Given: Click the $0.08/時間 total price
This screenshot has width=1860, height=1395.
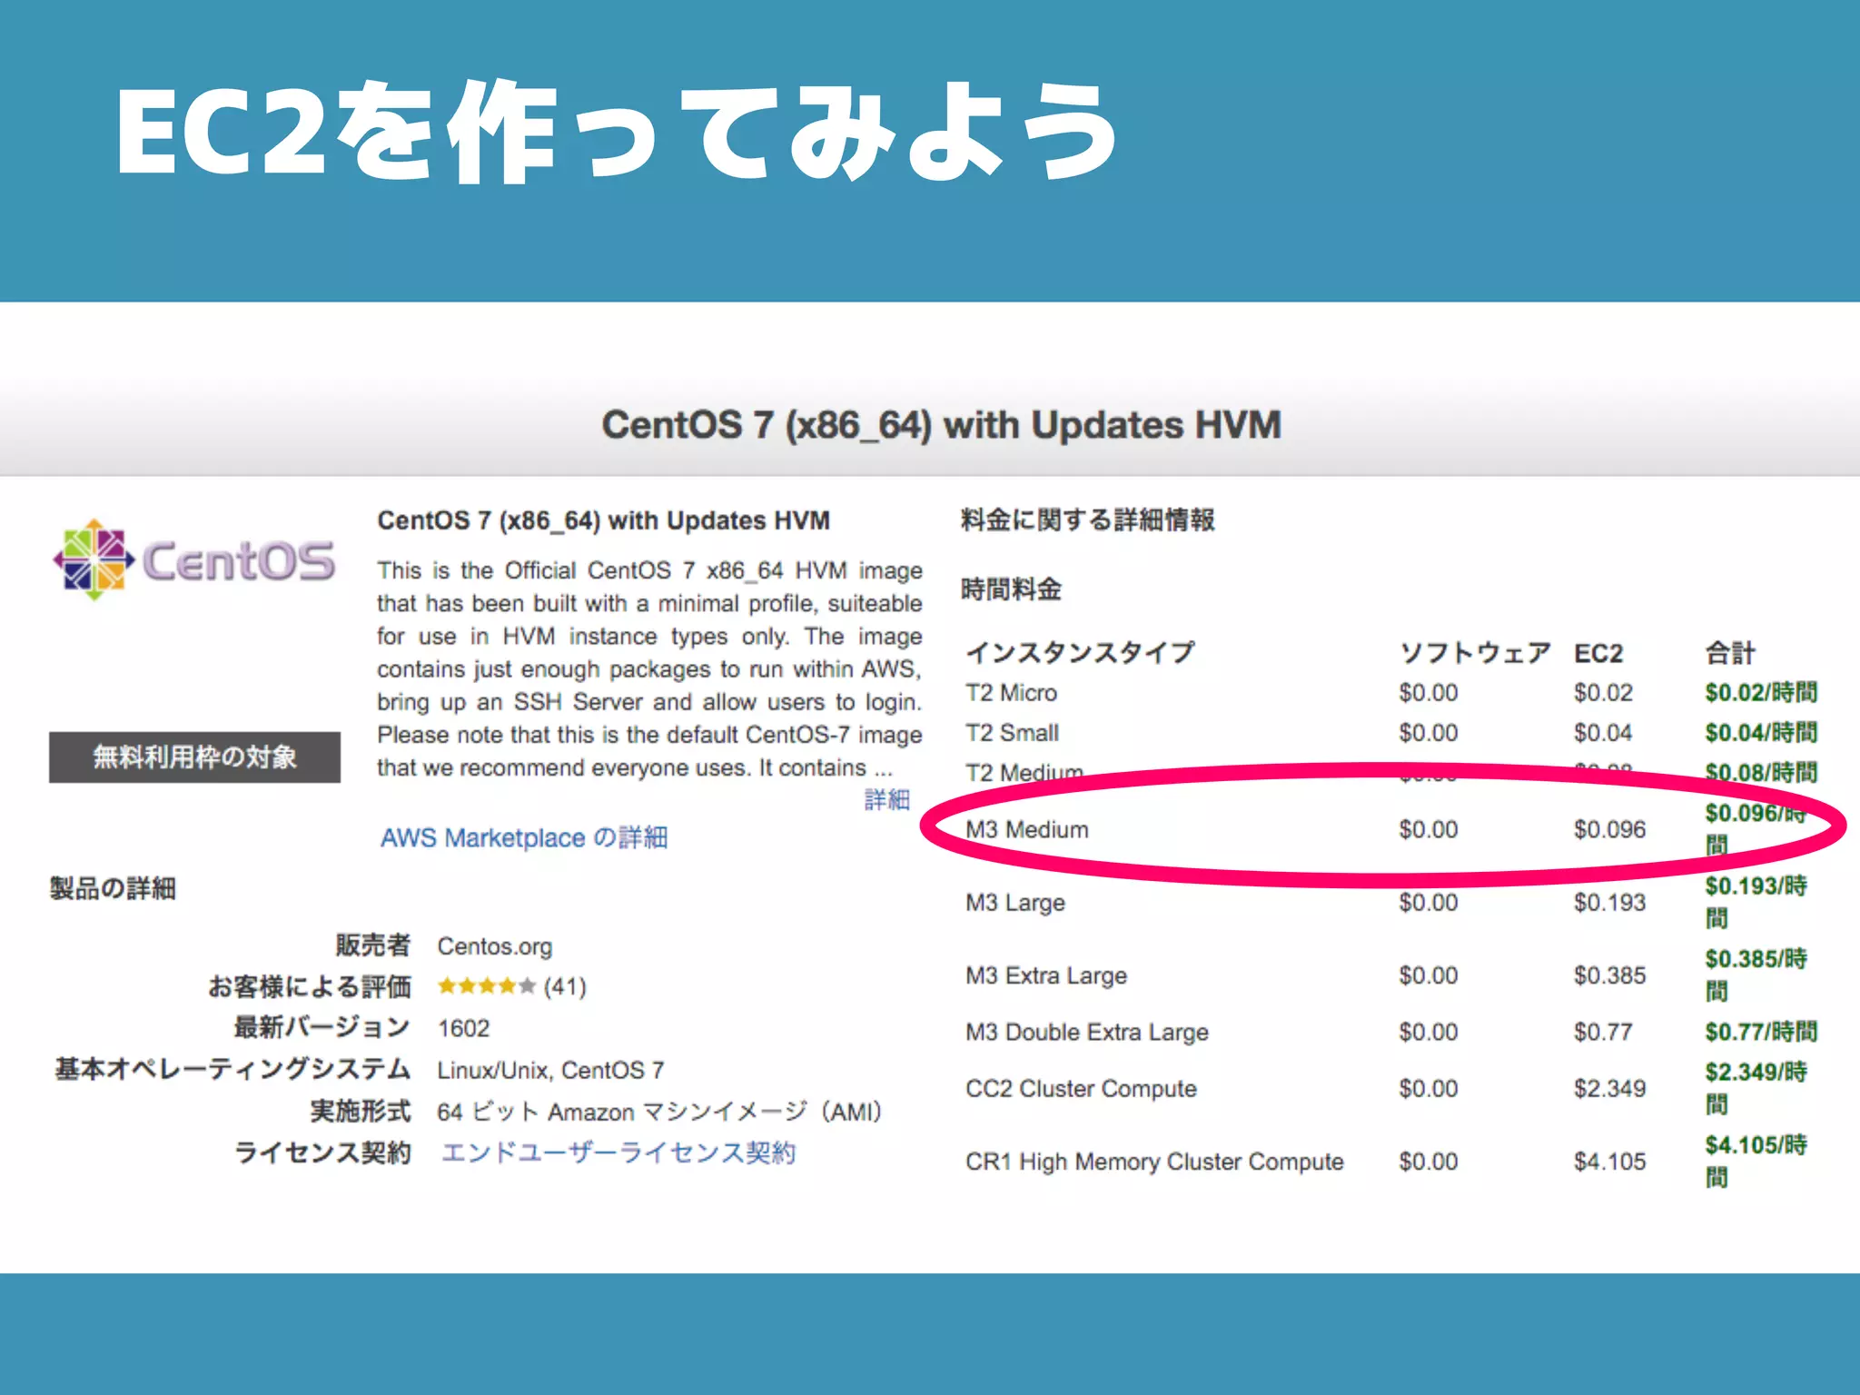Looking at the screenshot, I should [x=1761, y=772].
